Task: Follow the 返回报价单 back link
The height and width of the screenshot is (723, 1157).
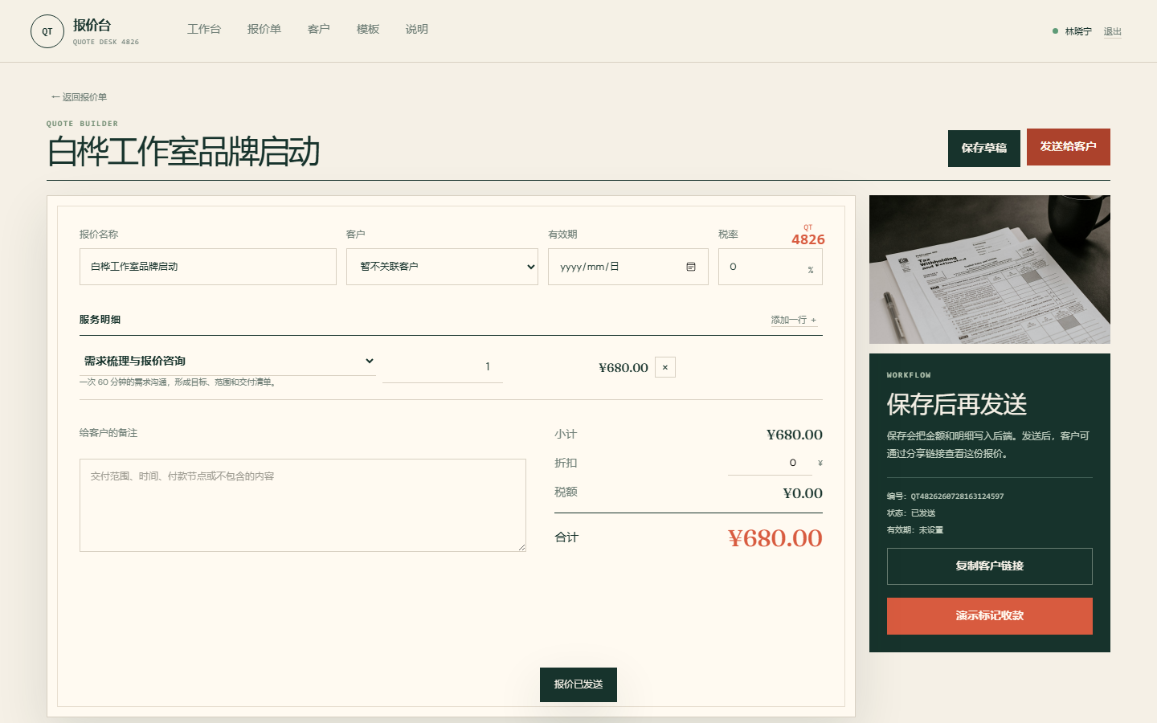Action: (79, 97)
